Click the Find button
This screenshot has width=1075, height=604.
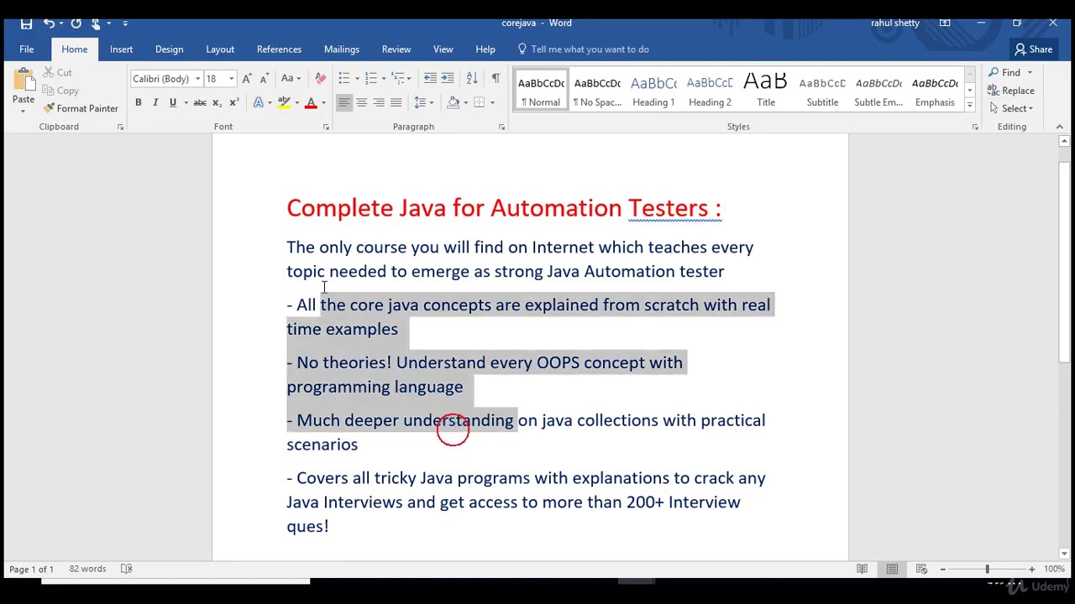pos(1004,73)
